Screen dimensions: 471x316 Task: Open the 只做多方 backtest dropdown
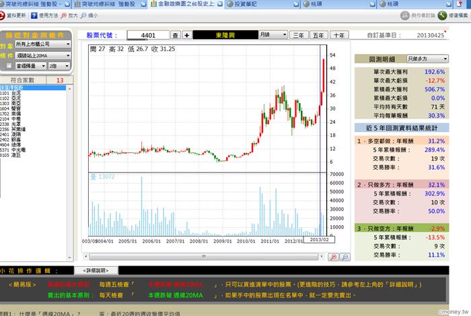[x=427, y=59]
